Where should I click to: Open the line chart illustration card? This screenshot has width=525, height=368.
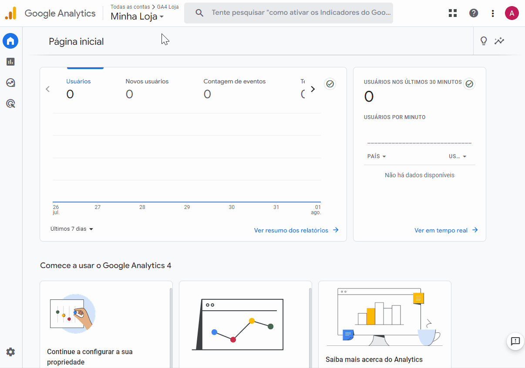pos(246,325)
